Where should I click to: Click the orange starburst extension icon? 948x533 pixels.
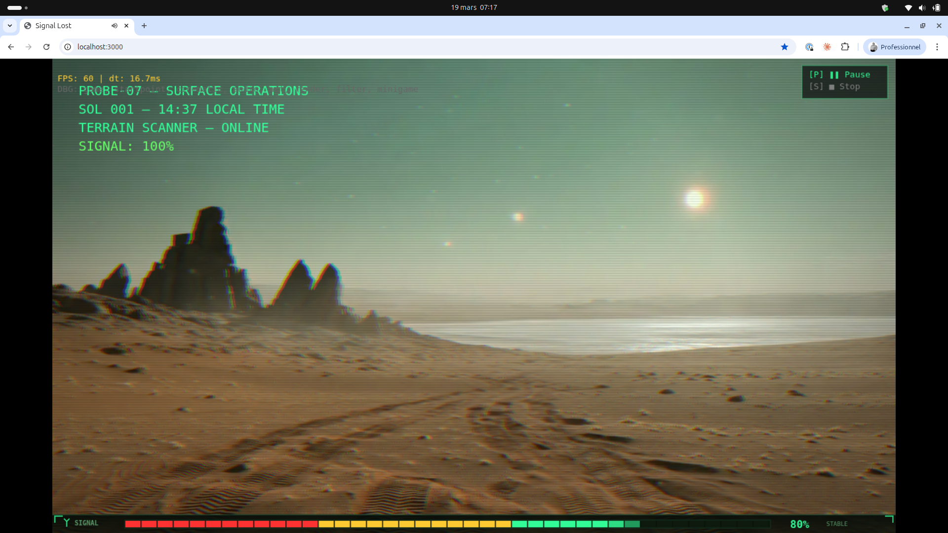tap(827, 47)
